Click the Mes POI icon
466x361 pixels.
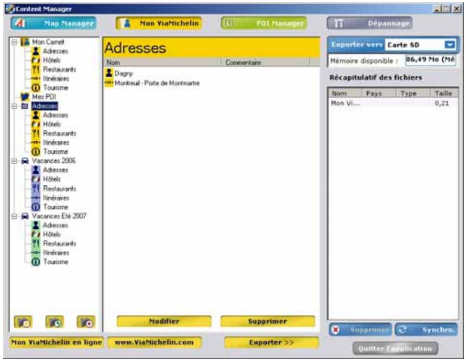25,97
